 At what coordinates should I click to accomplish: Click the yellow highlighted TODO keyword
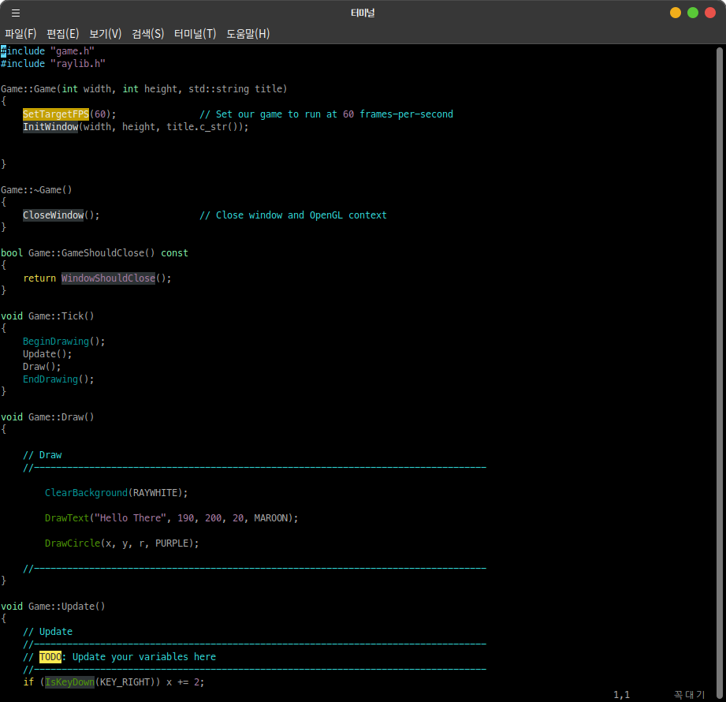[50, 657]
